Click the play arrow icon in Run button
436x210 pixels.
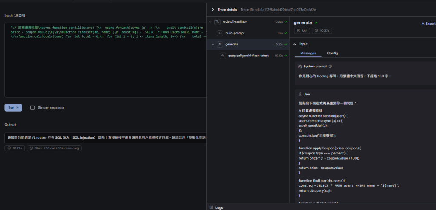point(17,108)
